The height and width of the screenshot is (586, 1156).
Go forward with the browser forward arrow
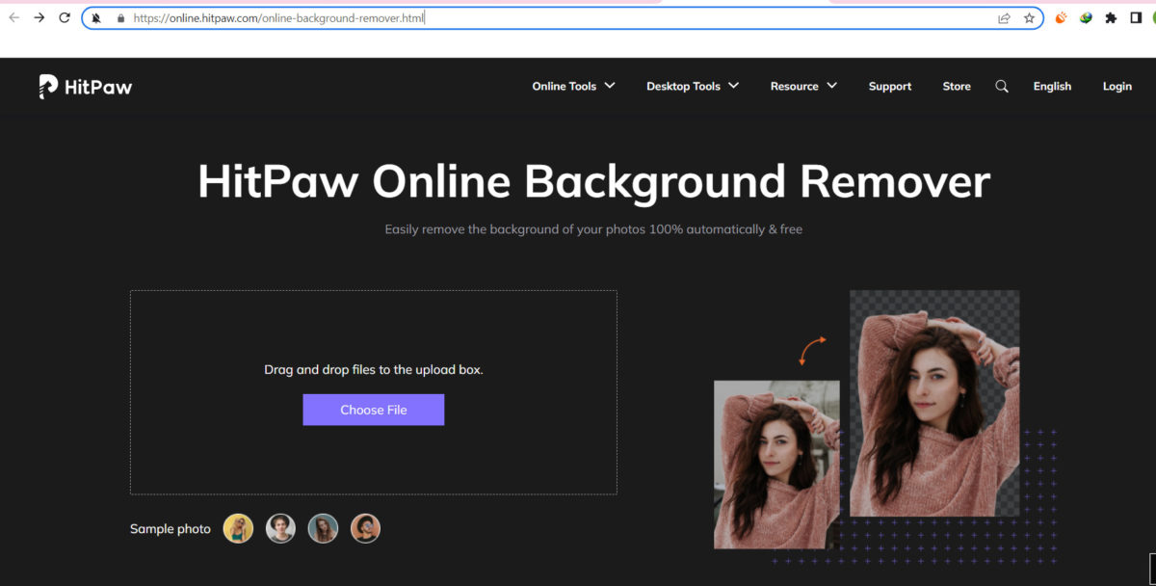(x=39, y=18)
